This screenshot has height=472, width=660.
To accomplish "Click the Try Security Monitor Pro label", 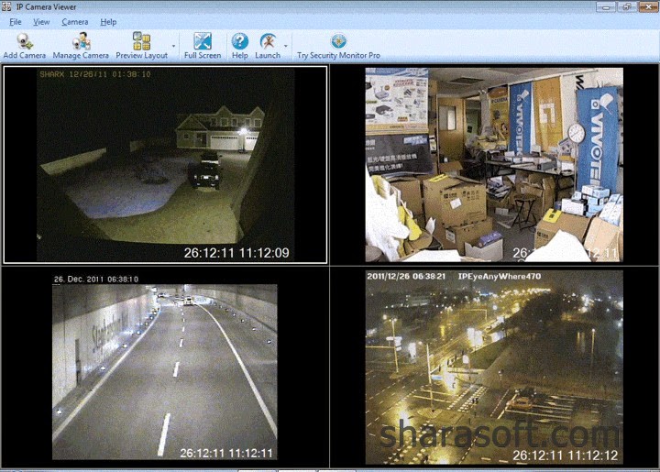I will [x=338, y=56].
